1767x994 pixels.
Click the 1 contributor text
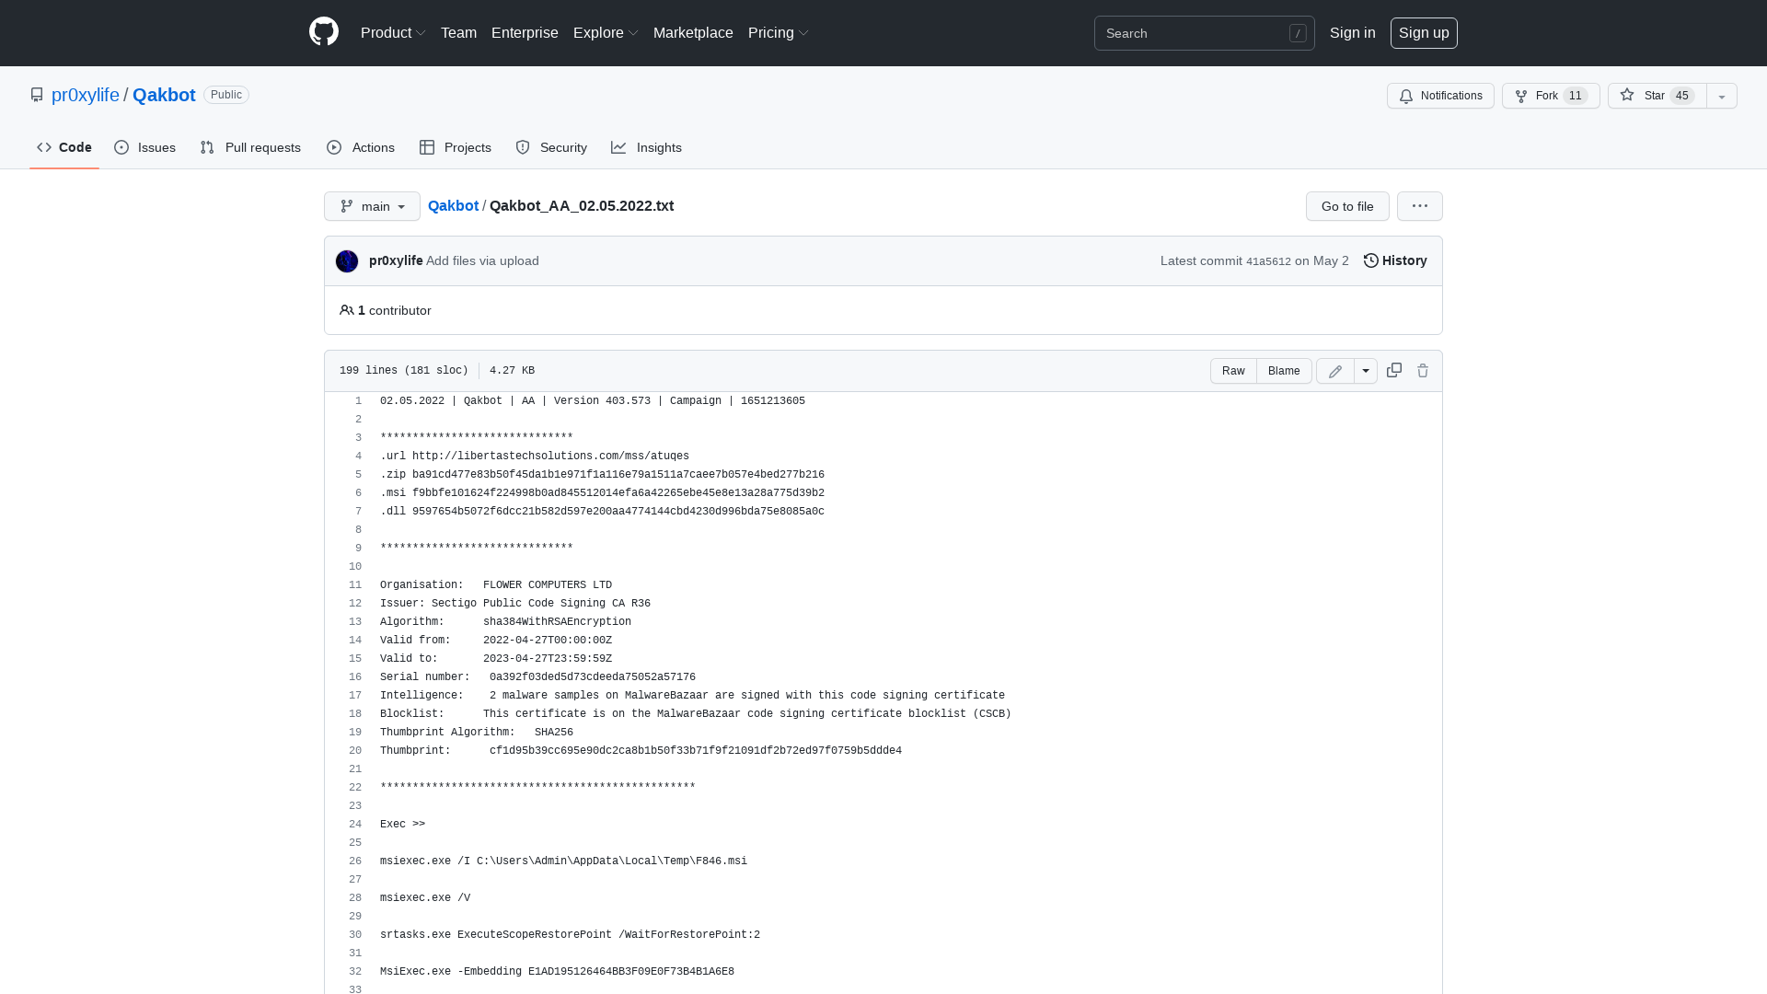coord(386,310)
